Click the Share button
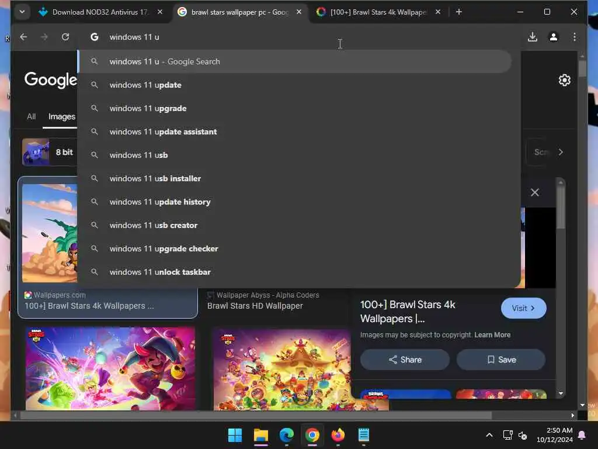 pos(405,360)
